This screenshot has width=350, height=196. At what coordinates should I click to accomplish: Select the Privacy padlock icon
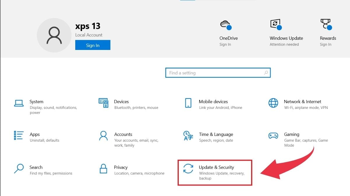tap(103, 169)
